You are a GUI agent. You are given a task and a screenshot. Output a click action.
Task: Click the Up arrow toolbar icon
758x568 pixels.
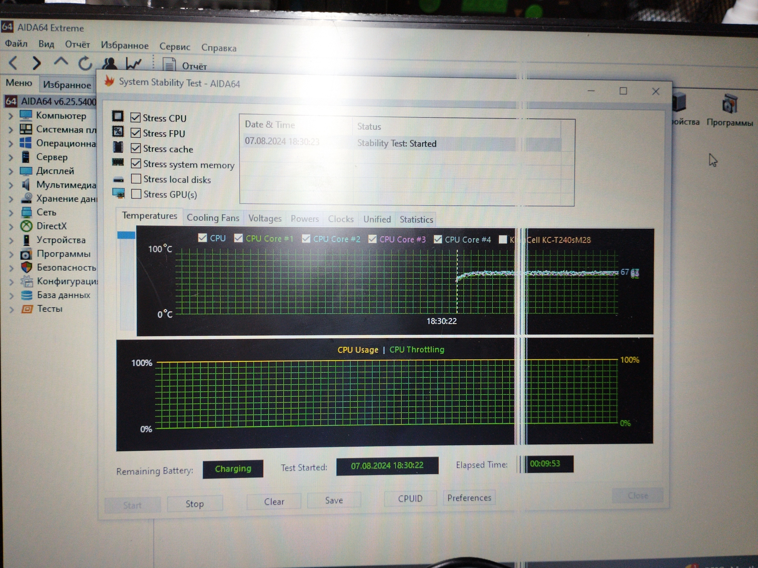coord(61,62)
